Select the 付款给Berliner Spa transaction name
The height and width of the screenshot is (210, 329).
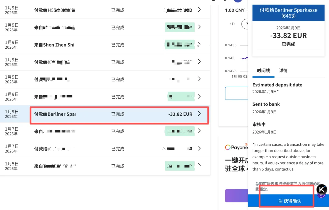point(55,114)
